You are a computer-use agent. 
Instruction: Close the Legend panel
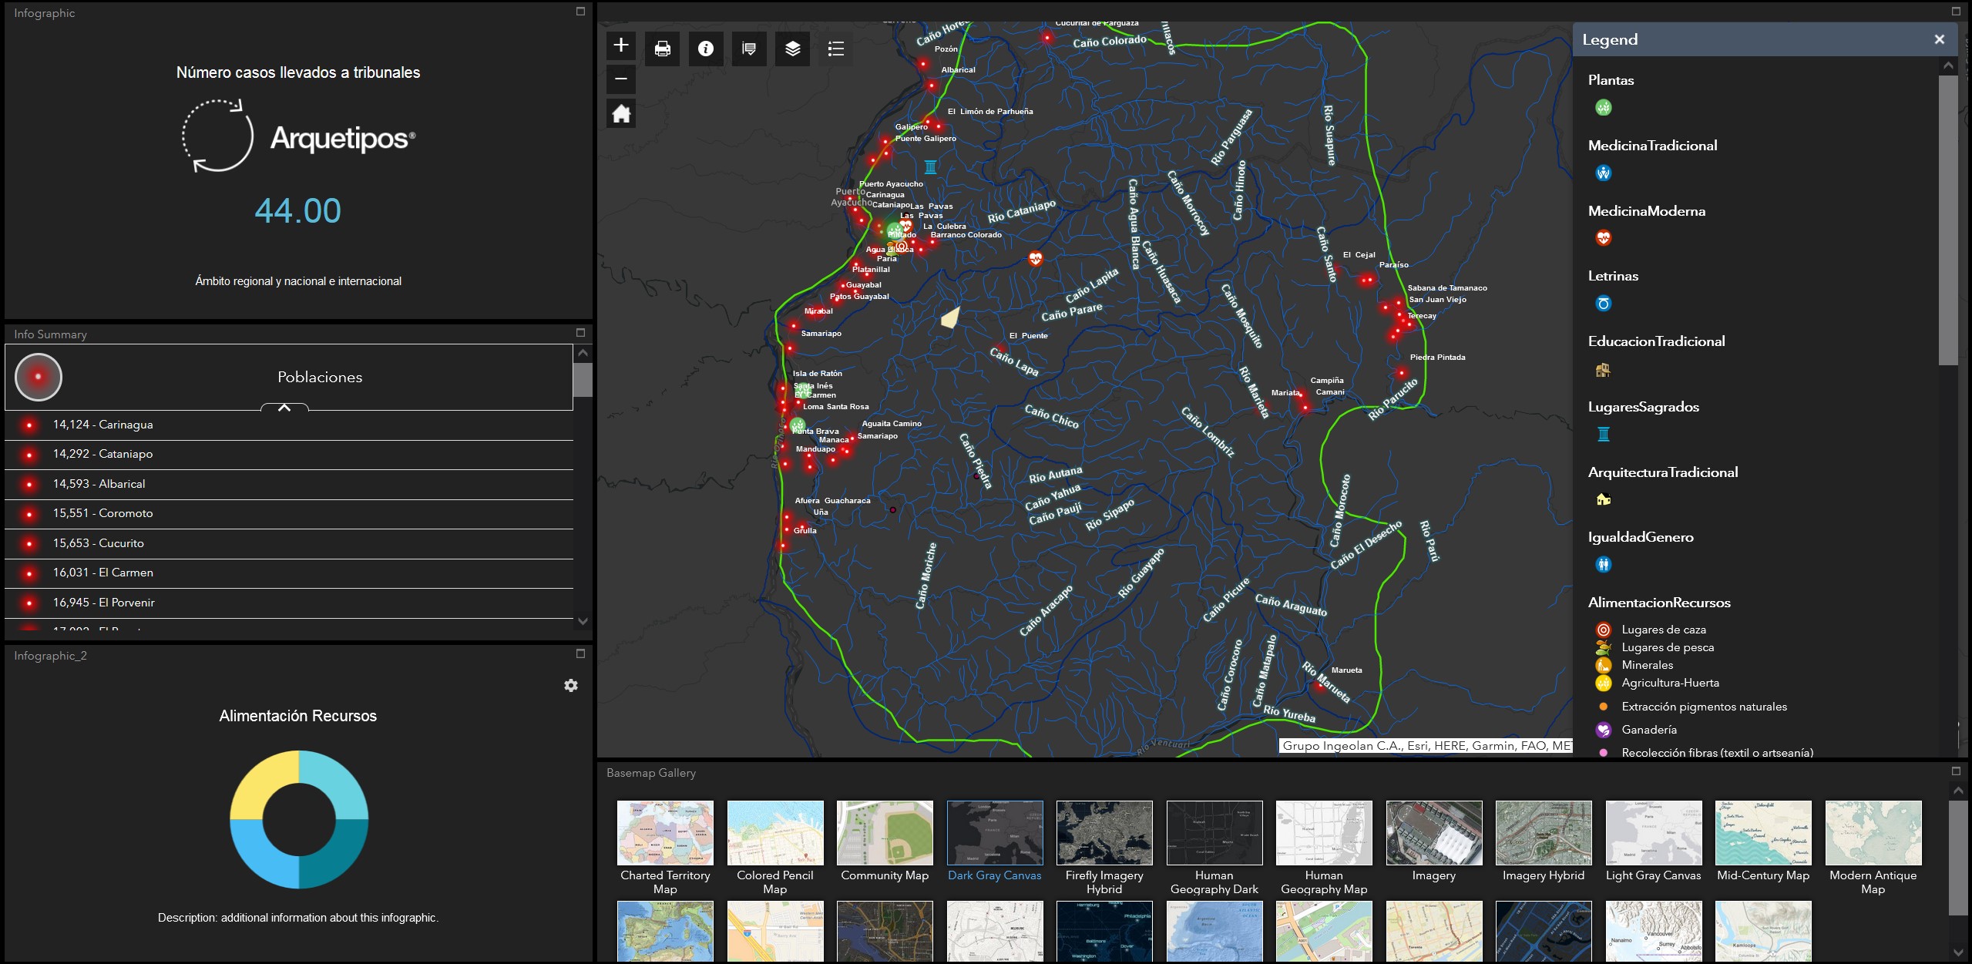pos(1940,39)
